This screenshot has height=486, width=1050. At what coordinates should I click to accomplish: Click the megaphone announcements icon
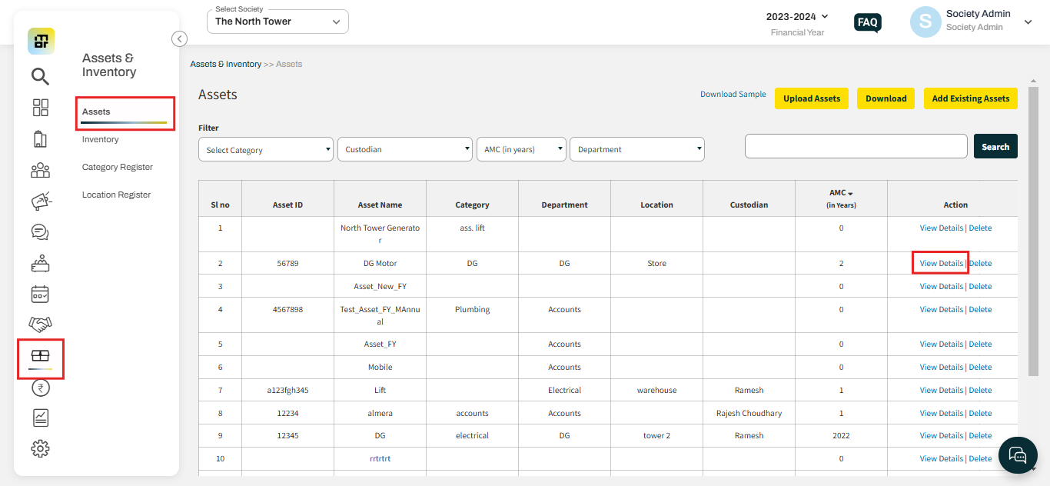40,201
